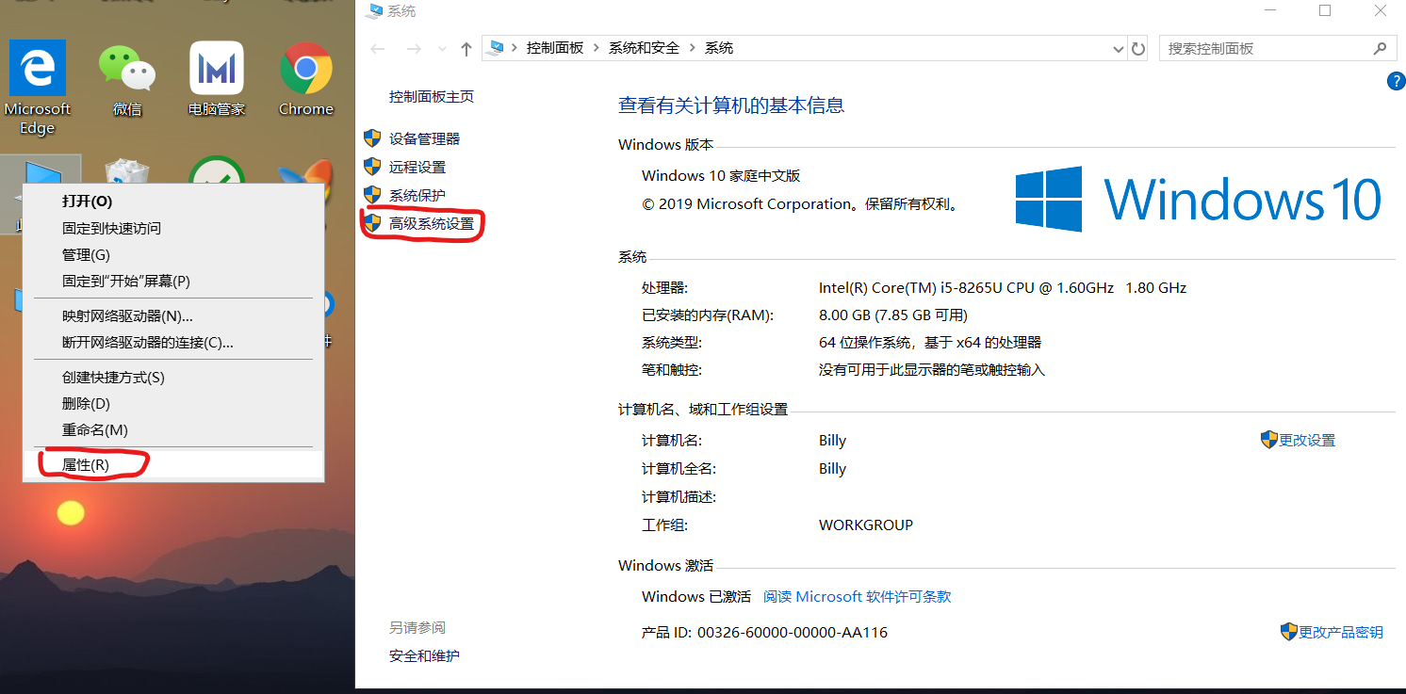Click RAM value 8.00 GB (7.85 GB 可用)
The height and width of the screenshot is (694, 1406).
(x=893, y=315)
